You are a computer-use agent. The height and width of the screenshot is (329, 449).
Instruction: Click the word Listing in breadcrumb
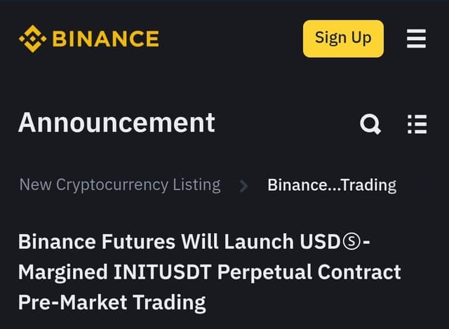196,186
